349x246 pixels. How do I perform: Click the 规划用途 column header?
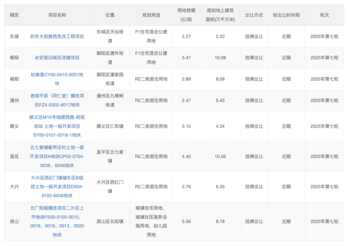tap(151, 15)
